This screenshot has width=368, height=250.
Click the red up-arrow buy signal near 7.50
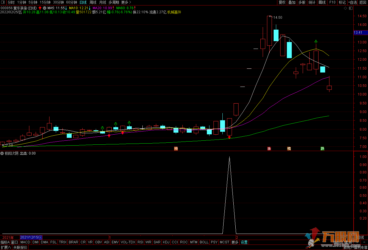pos(229,138)
